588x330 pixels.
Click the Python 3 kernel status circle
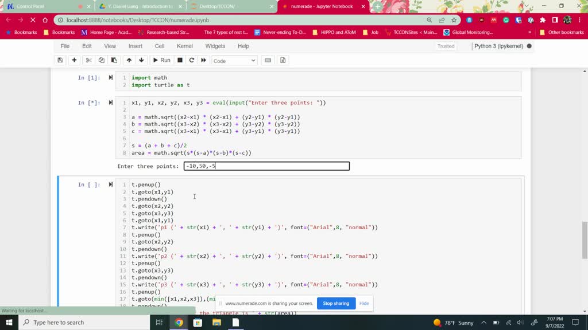pyautogui.click(x=529, y=46)
